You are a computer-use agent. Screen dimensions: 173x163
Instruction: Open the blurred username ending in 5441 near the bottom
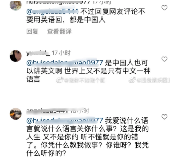(47, 111)
